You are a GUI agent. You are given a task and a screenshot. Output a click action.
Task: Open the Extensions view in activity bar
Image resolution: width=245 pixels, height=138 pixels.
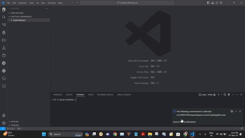(4, 40)
